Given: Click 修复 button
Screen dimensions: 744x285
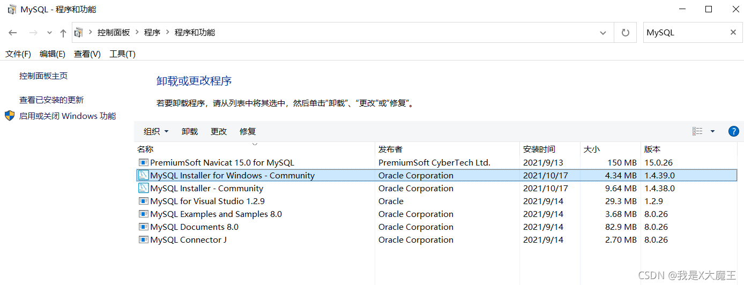Looking at the screenshot, I should pos(248,131).
